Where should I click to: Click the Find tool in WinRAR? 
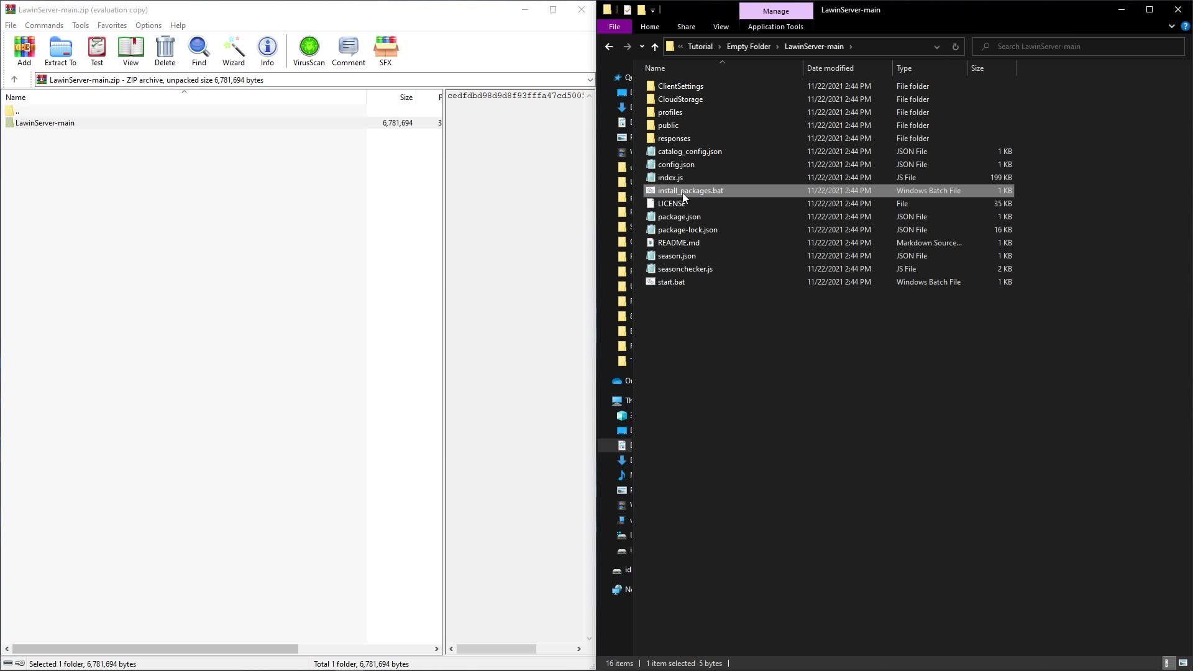click(198, 51)
